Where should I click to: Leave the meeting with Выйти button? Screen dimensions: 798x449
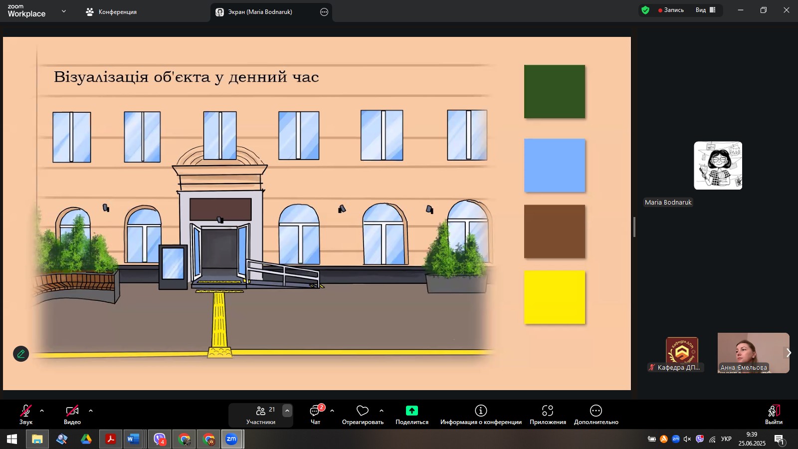pyautogui.click(x=773, y=415)
